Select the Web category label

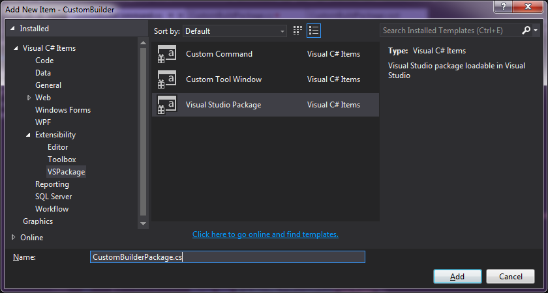[43, 98]
